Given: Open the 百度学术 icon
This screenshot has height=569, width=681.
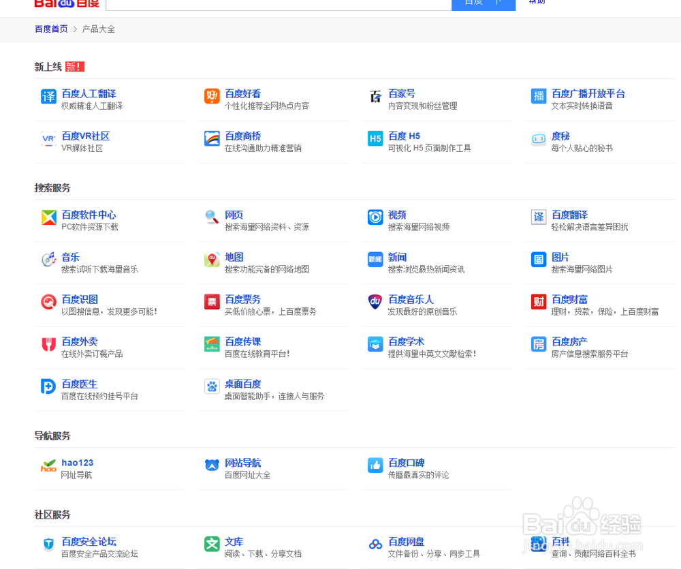Looking at the screenshot, I should click(x=375, y=344).
